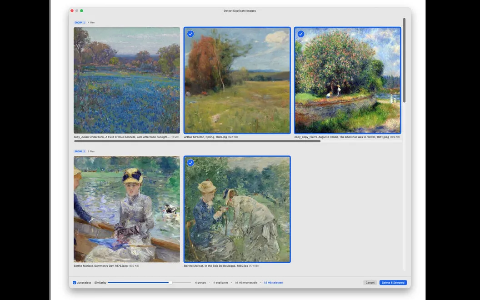The width and height of the screenshot is (480, 300).
Task: Click the "14 duplicates" status text
Action: (220, 283)
